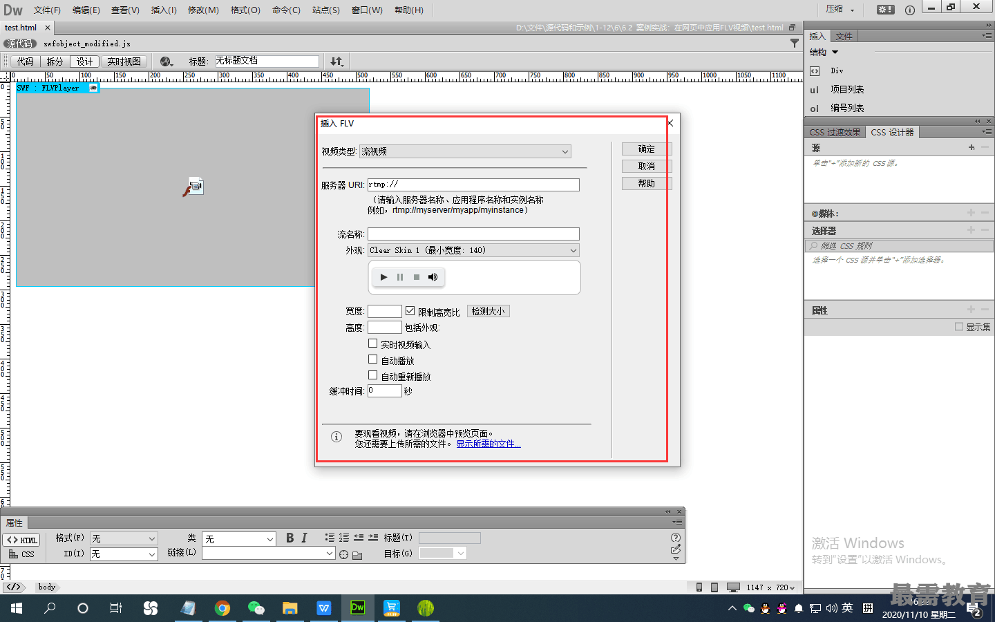Open the 站点(S) menu

click(x=326, y=10)
